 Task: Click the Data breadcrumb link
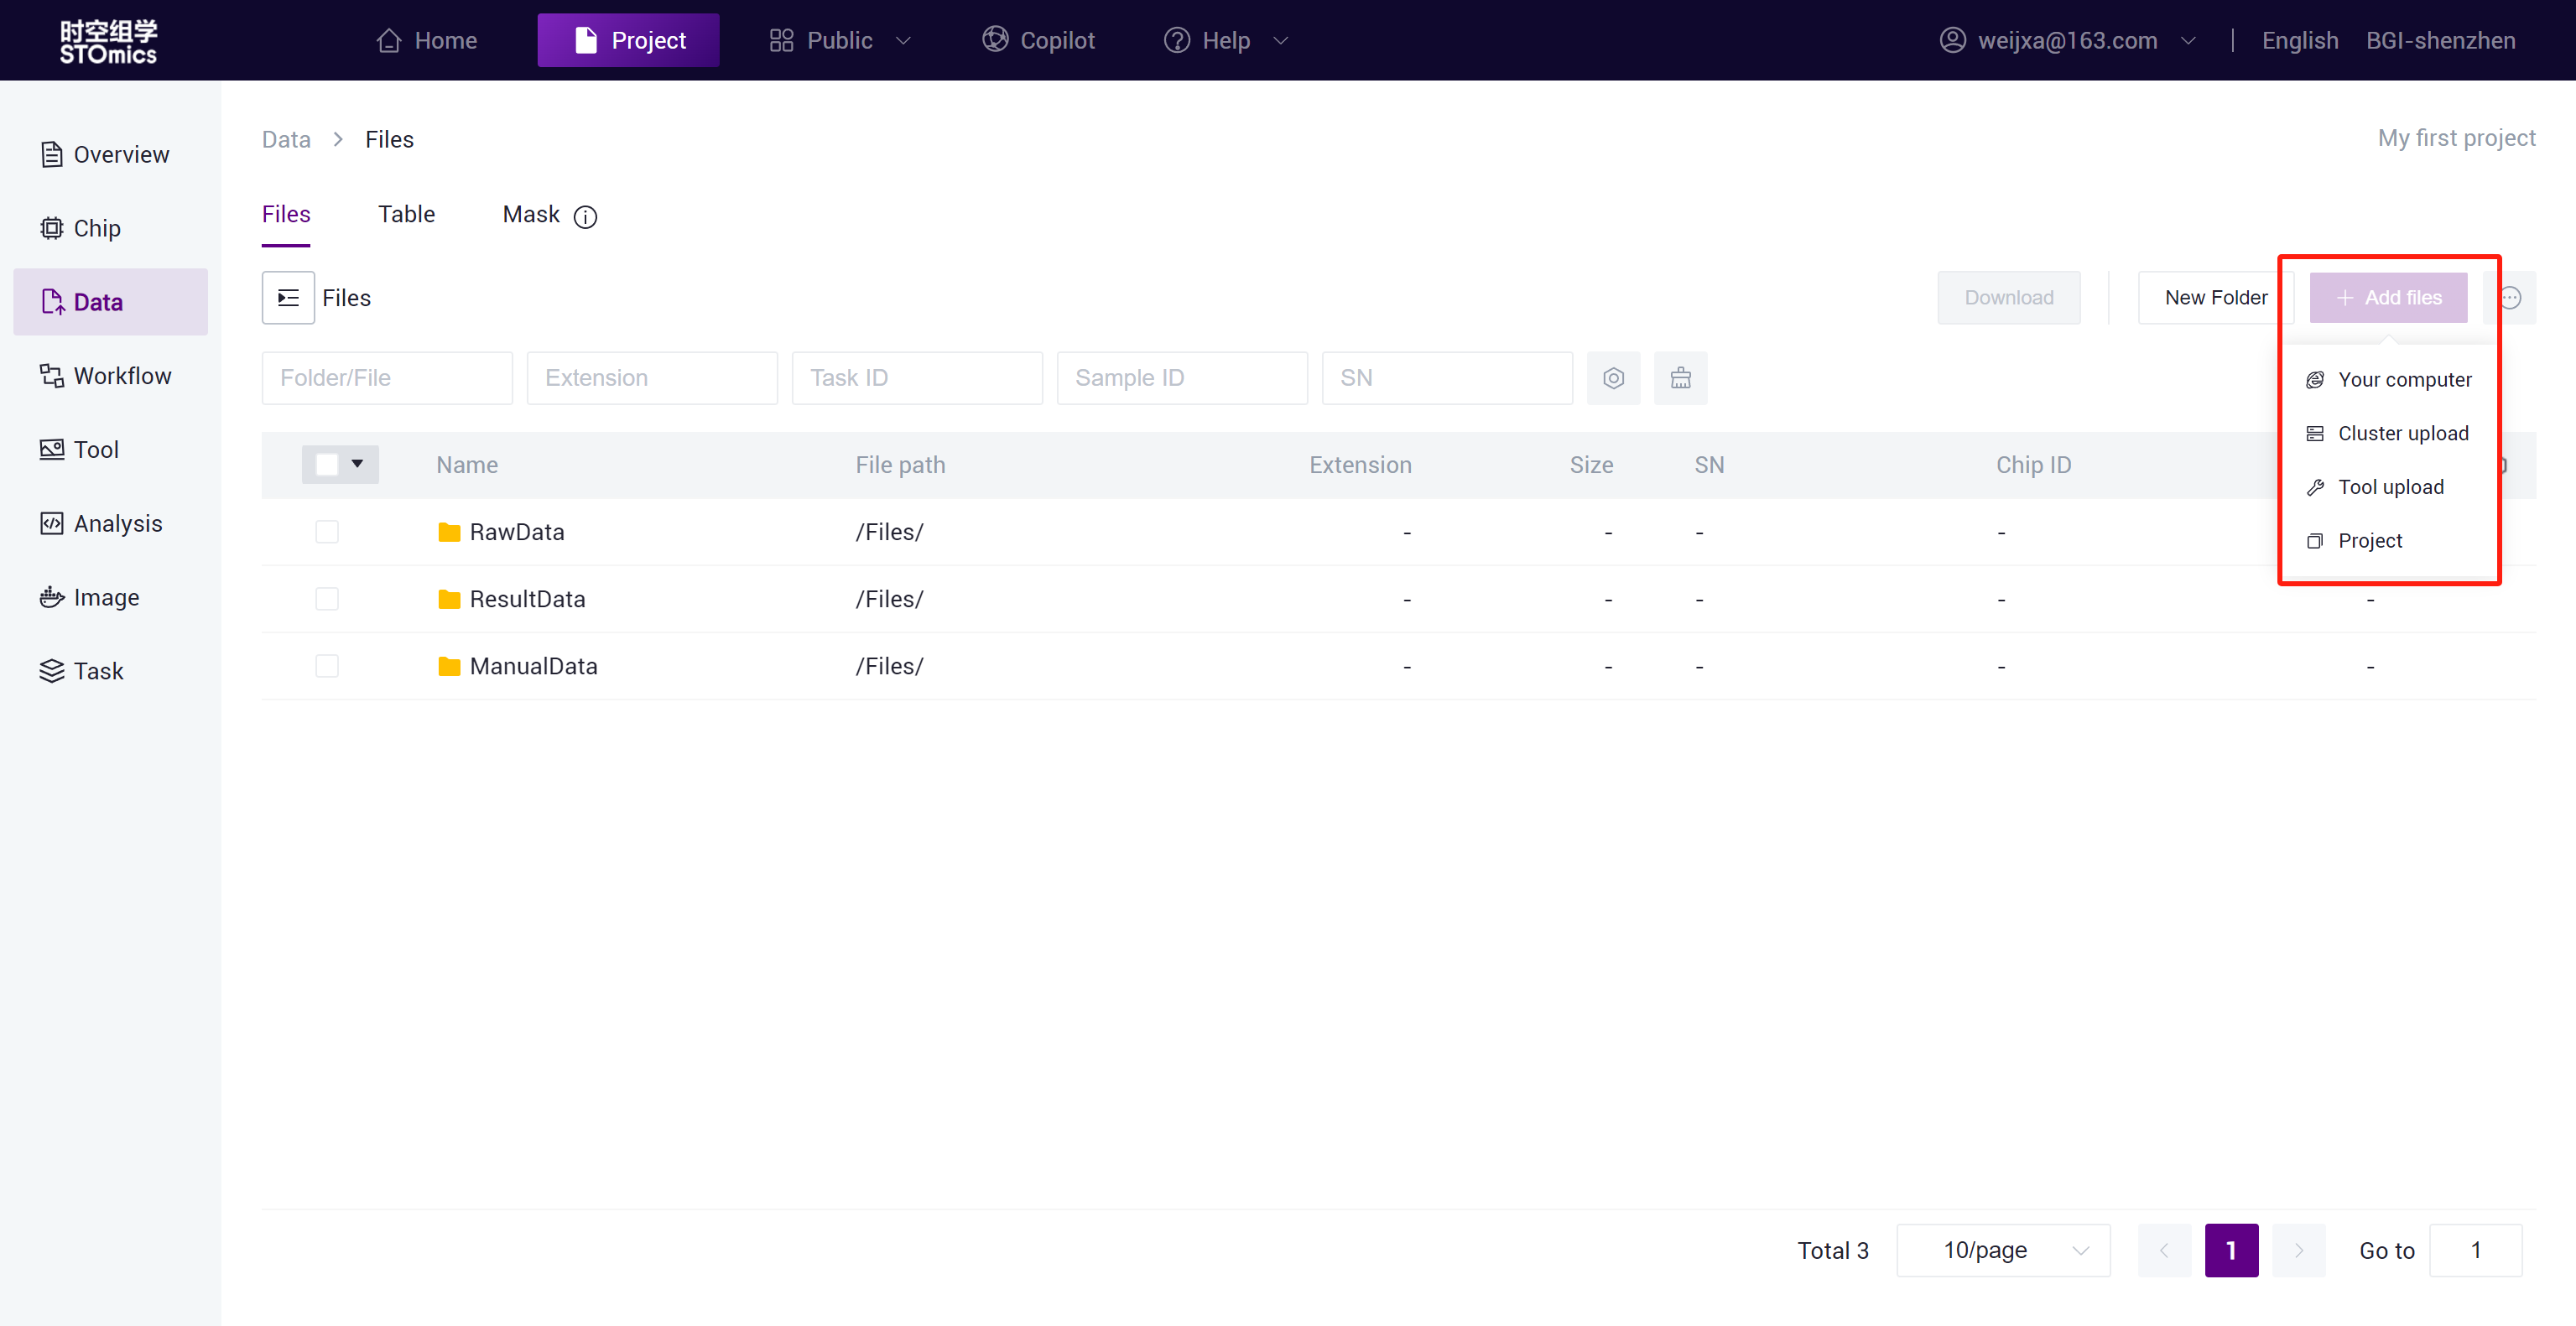point(286,139)
